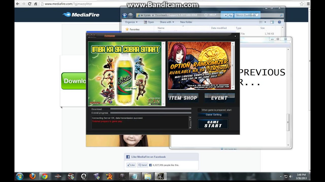Go back in the Chrome browser

(18, 4)
